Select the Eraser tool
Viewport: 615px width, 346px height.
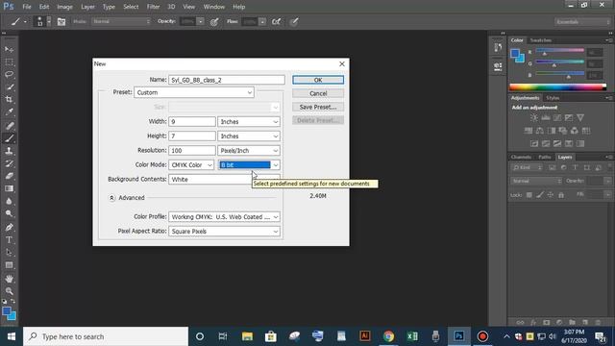(x=9, y=176)
